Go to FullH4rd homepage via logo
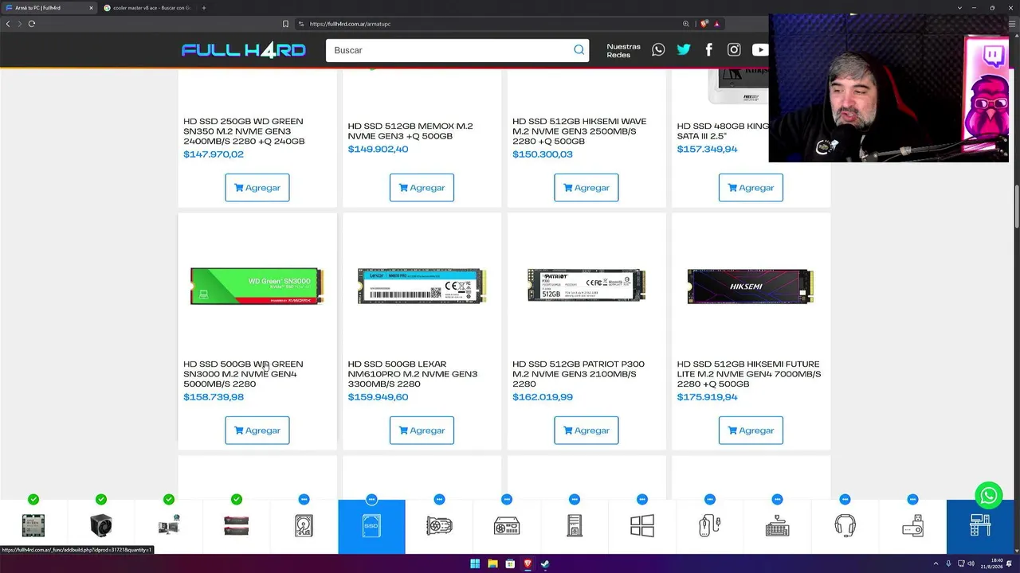The image size is (1020, 573). tap(244, 50)
